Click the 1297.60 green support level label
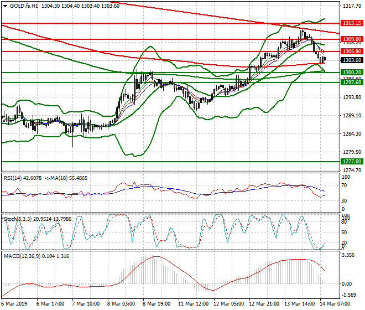This screenshot has height=310, width=365. tap(352, 82)
